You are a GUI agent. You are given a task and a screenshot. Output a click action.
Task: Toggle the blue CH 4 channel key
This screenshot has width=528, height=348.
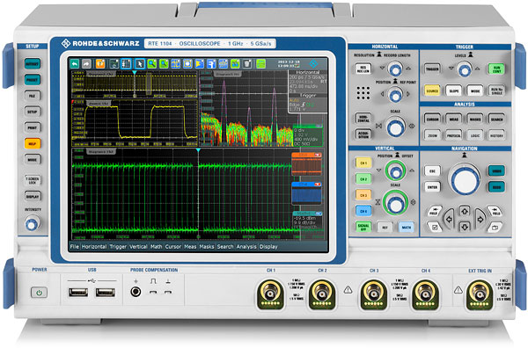coord(363,211)
